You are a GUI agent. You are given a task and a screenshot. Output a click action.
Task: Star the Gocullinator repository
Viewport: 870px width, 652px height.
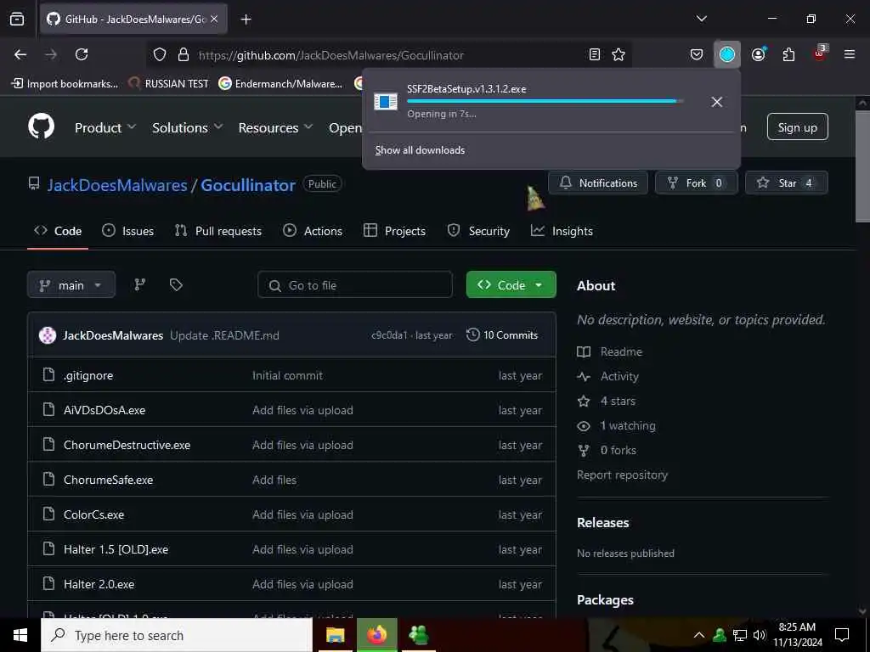pyautogui.click(x=786, y=183)
